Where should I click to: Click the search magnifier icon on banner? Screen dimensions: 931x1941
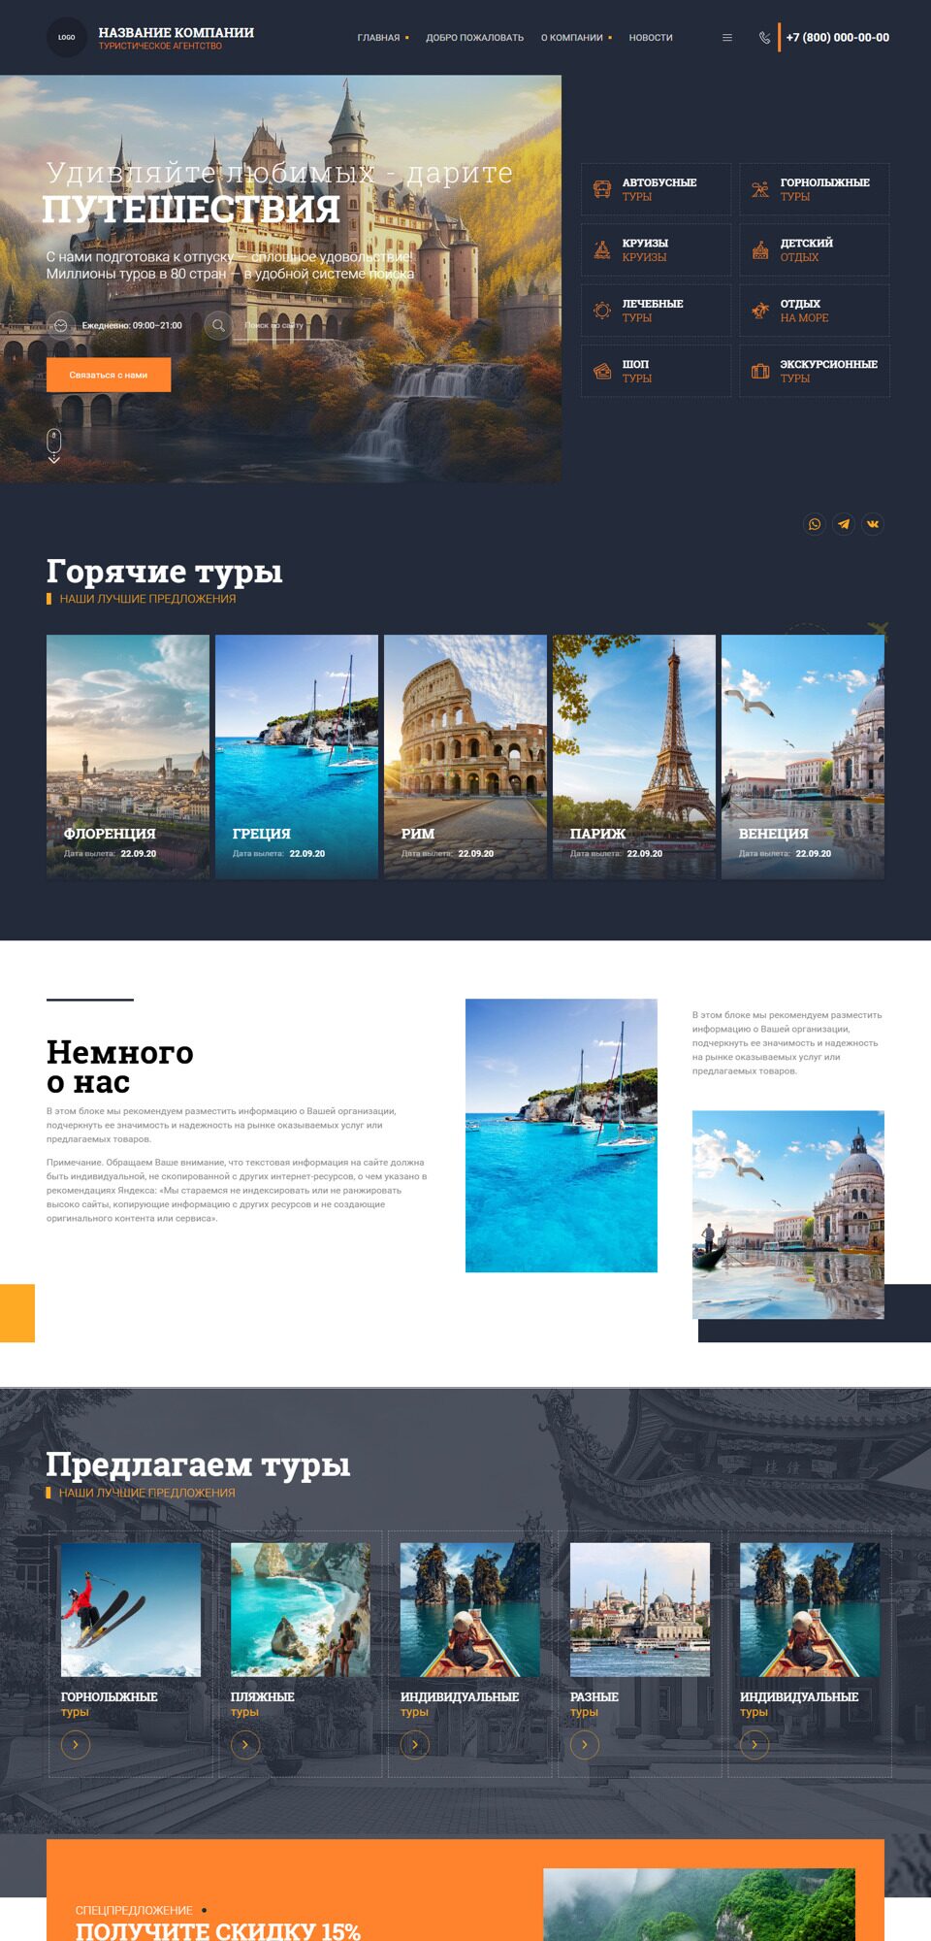point(218,325)
